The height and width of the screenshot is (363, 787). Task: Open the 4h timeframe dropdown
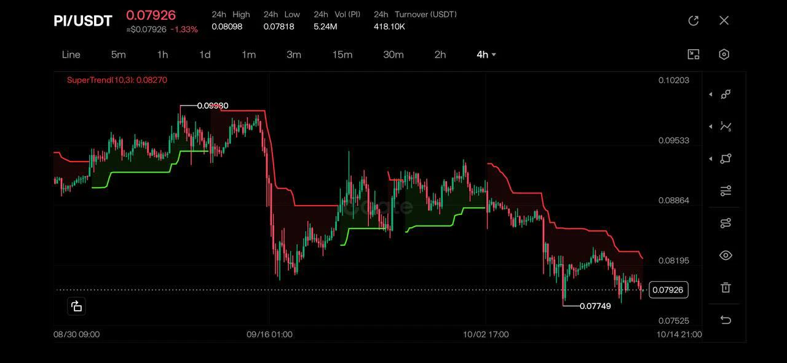tap(486, 55)
